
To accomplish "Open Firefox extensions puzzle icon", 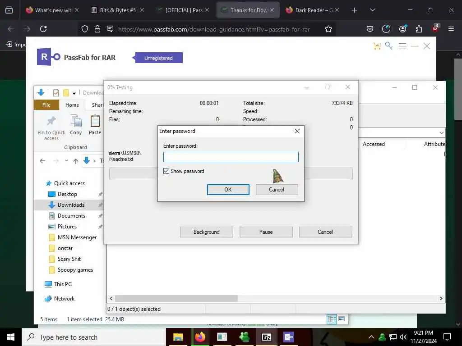I will [419, 29].
